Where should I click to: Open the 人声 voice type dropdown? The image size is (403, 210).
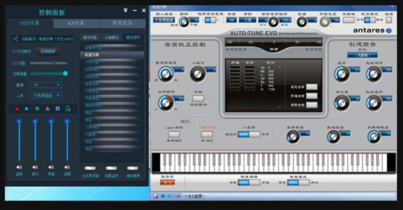[46, 96]
